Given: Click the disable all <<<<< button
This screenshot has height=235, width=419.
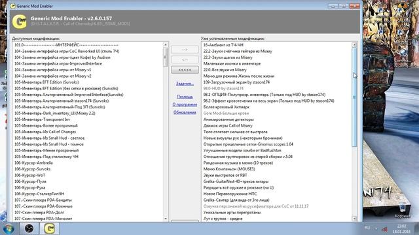Looking at the screenshot, I should click(185, 70).
